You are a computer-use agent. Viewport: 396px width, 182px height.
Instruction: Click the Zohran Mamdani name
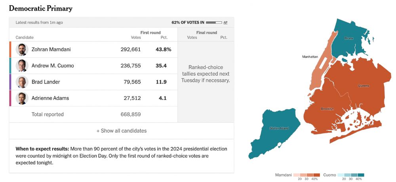[51, 50]
